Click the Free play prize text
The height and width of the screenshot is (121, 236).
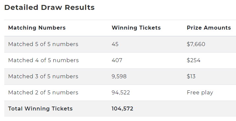pos(200,93)
